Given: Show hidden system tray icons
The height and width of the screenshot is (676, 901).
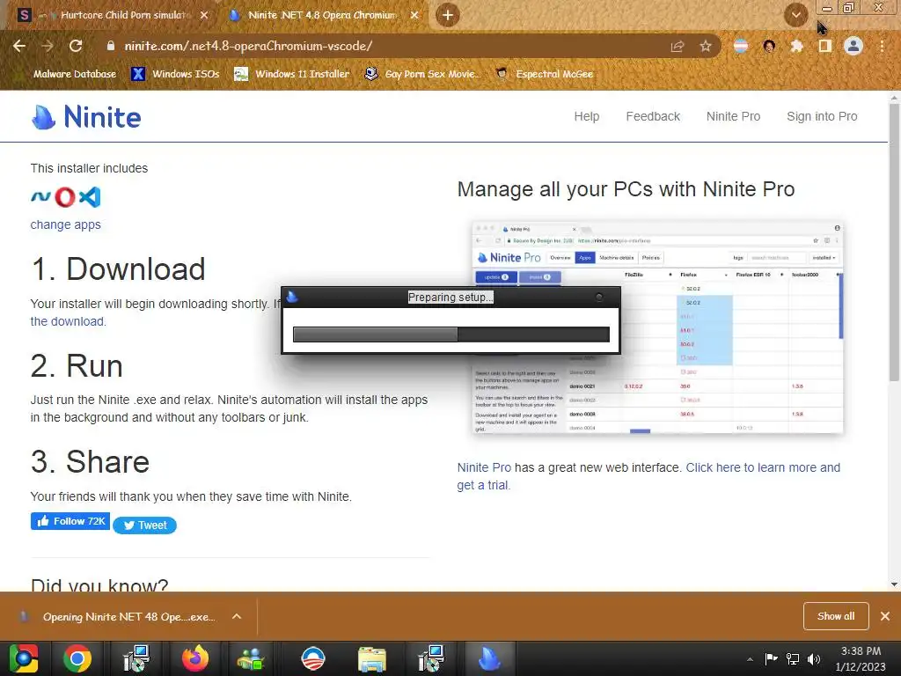Looking at the screenshot, I should pyautogui.click(x=750, y=659).
